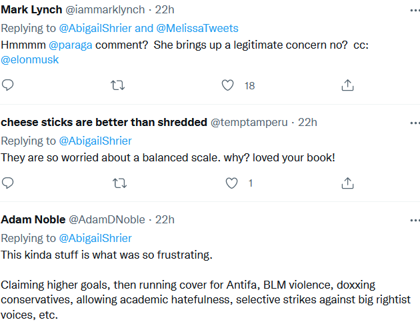The image size is (420, 330).
Task: Share the cheese sticks tweet
Action: click(347, 183)
